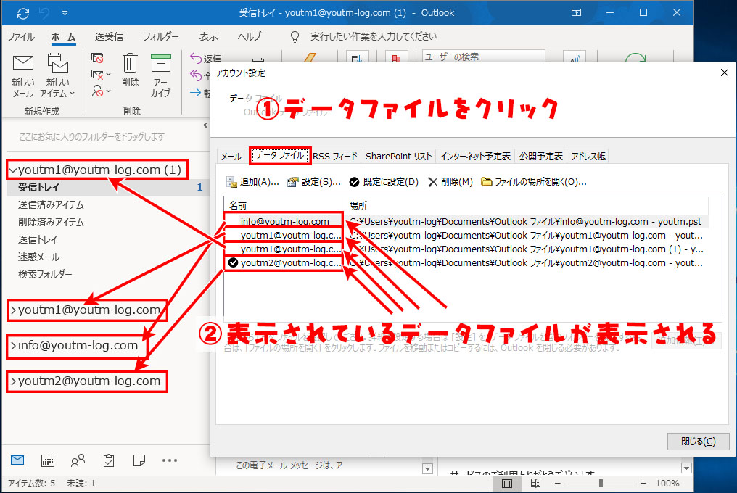The image size is (737, 493).
Task: Create a new mail with 新しいメール
Action: pos(22,75)
